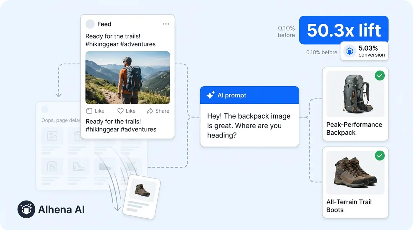This screenshot has width=413, height=230.
Task: Select the Feed tab label
Action: pos(104,24)
